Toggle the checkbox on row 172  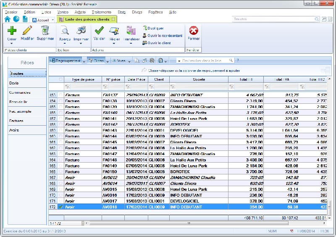61,207
